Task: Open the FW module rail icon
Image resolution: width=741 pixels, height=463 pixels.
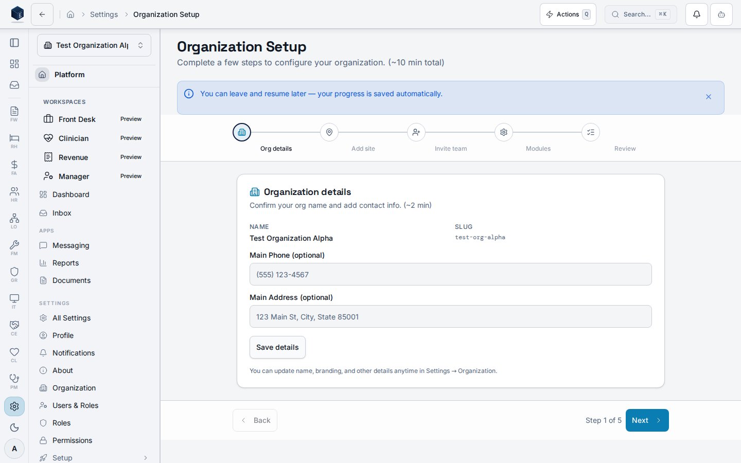Action: [14, 114]
